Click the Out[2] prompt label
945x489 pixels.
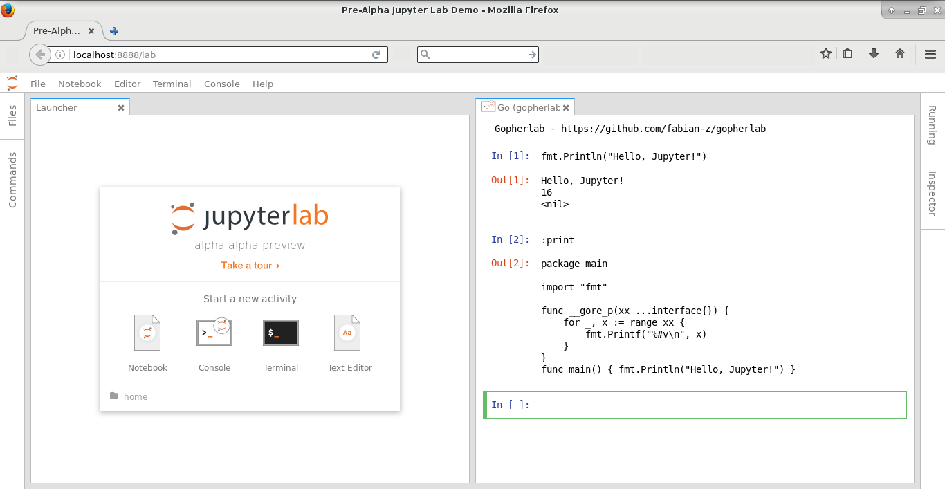[x=511, y=264]
